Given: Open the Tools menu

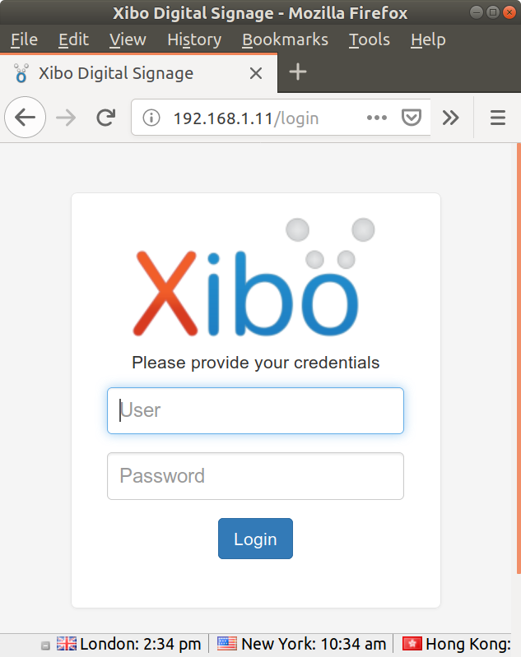Looking at the screenshot, I should click(370, 39).
